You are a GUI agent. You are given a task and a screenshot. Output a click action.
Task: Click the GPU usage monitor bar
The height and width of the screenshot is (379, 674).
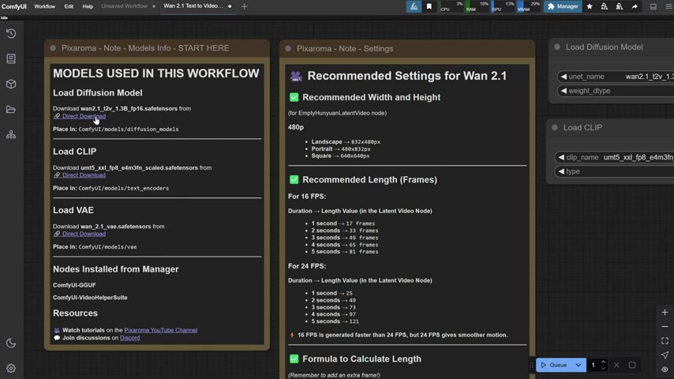click(503, 6)
